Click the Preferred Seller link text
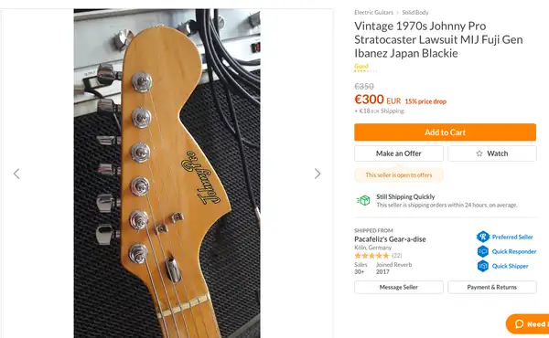 click(512, 237)
